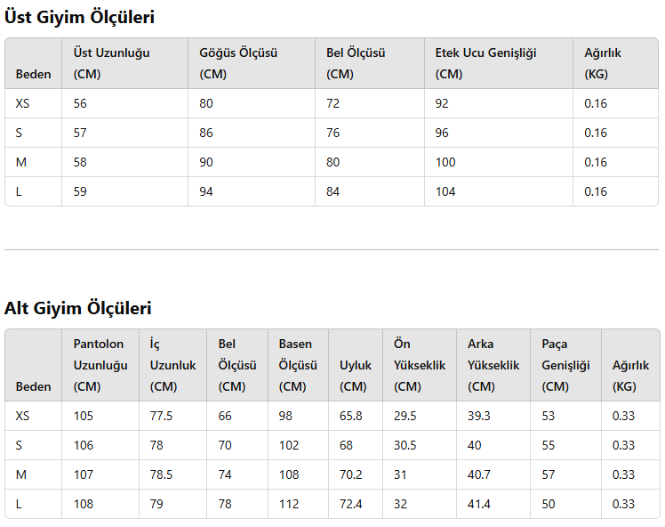Click the value 77.5 in İç Uzunluk column

pos(161,416)
